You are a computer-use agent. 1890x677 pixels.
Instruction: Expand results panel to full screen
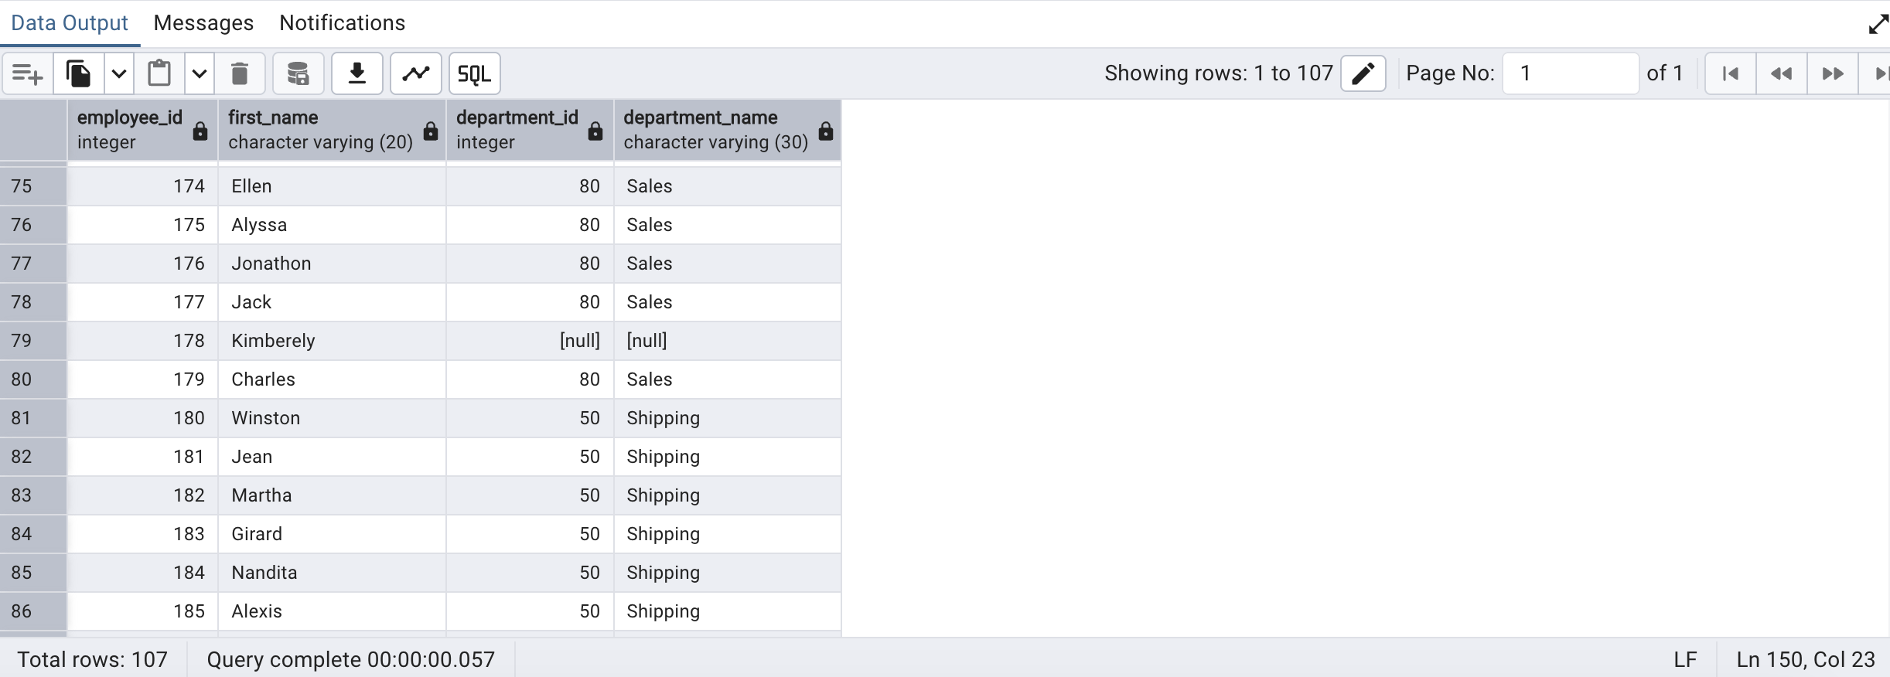[x=1878, y=25]
